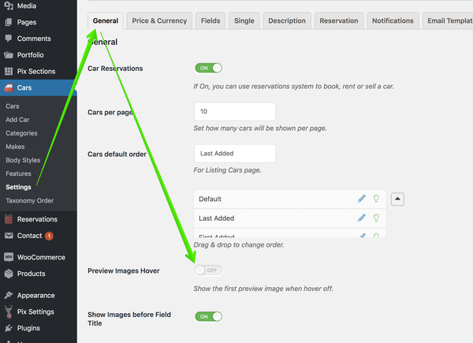Viewport: 473px width, 343px height.
Task: Click the Contact envelope icon in sidebar
Action: point(9,235)
